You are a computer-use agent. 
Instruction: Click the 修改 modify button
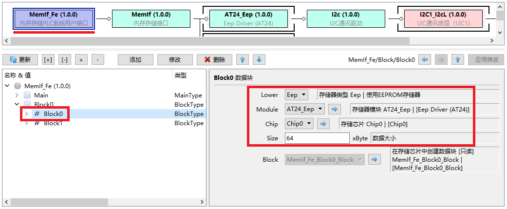click(175, 59)
